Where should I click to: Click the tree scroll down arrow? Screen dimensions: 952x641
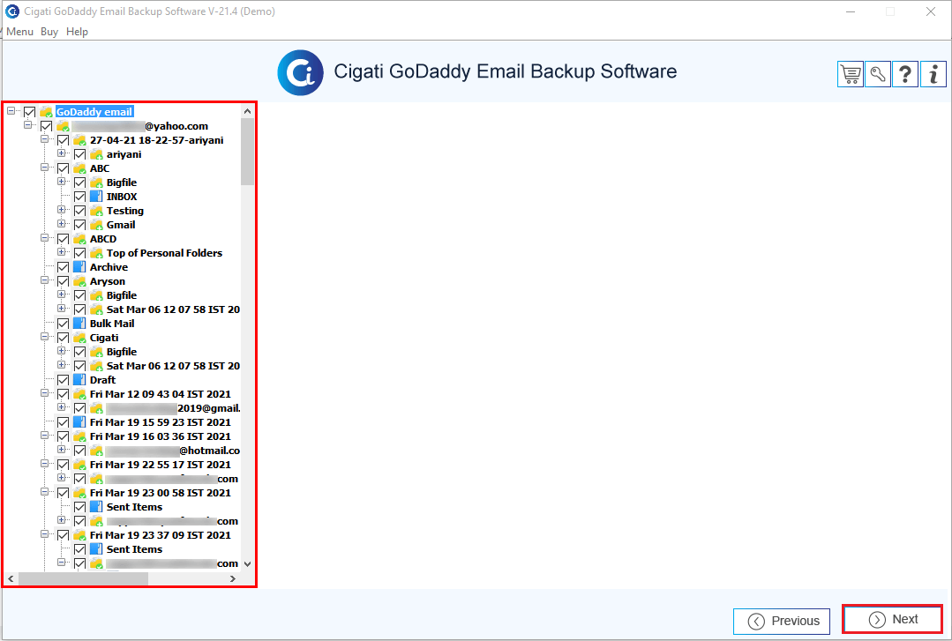pyautogui.click(x=247, y=564)
